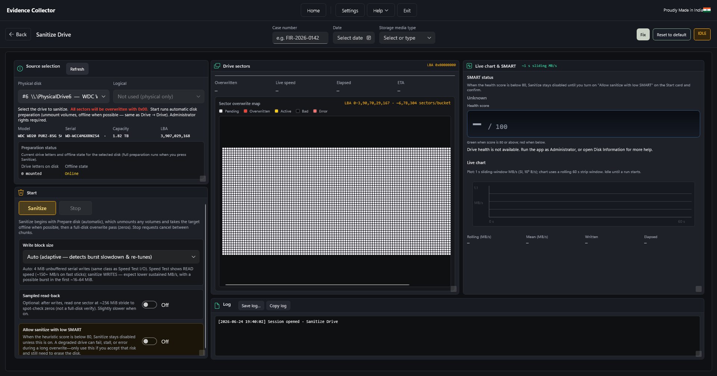Viewport: 717px width, 376px height.
Task: Click the resize grip in Start panel corner
Action: 202,353
